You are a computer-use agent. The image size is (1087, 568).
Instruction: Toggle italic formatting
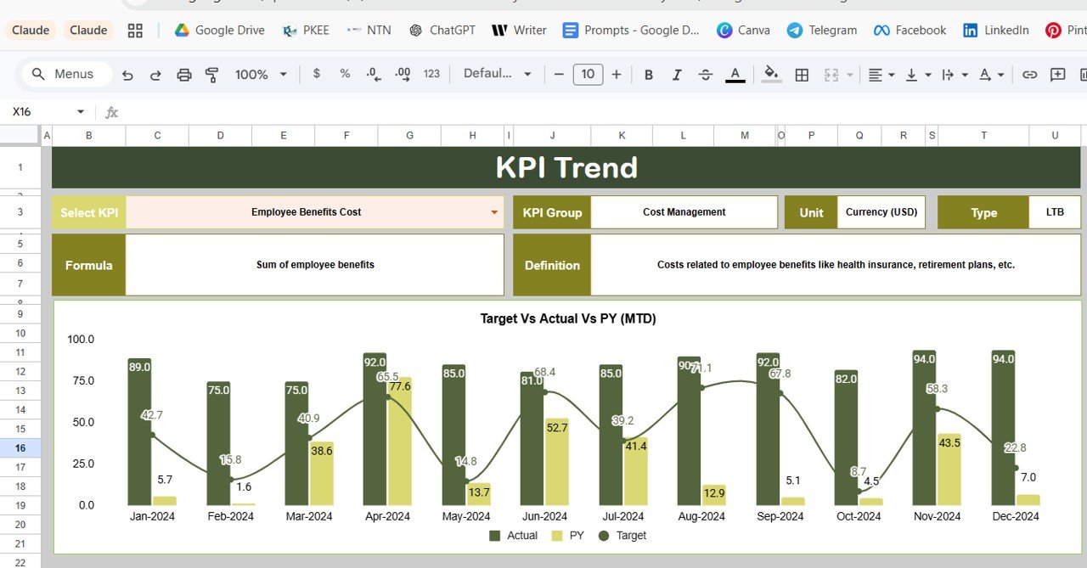[x=677, y=75]
